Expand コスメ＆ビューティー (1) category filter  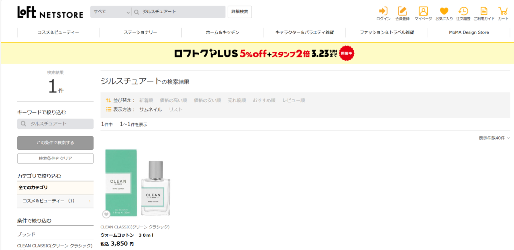pyautogui.click(x=55, y=201)
